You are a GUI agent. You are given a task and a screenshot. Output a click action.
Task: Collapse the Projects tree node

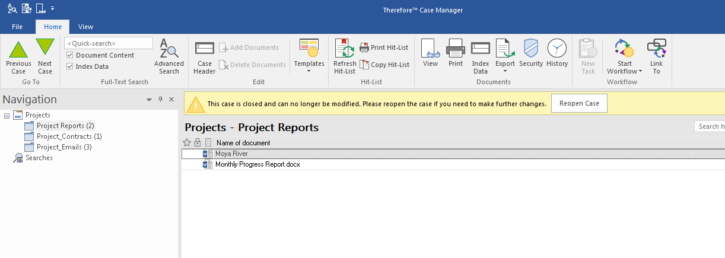pos(7,115)
